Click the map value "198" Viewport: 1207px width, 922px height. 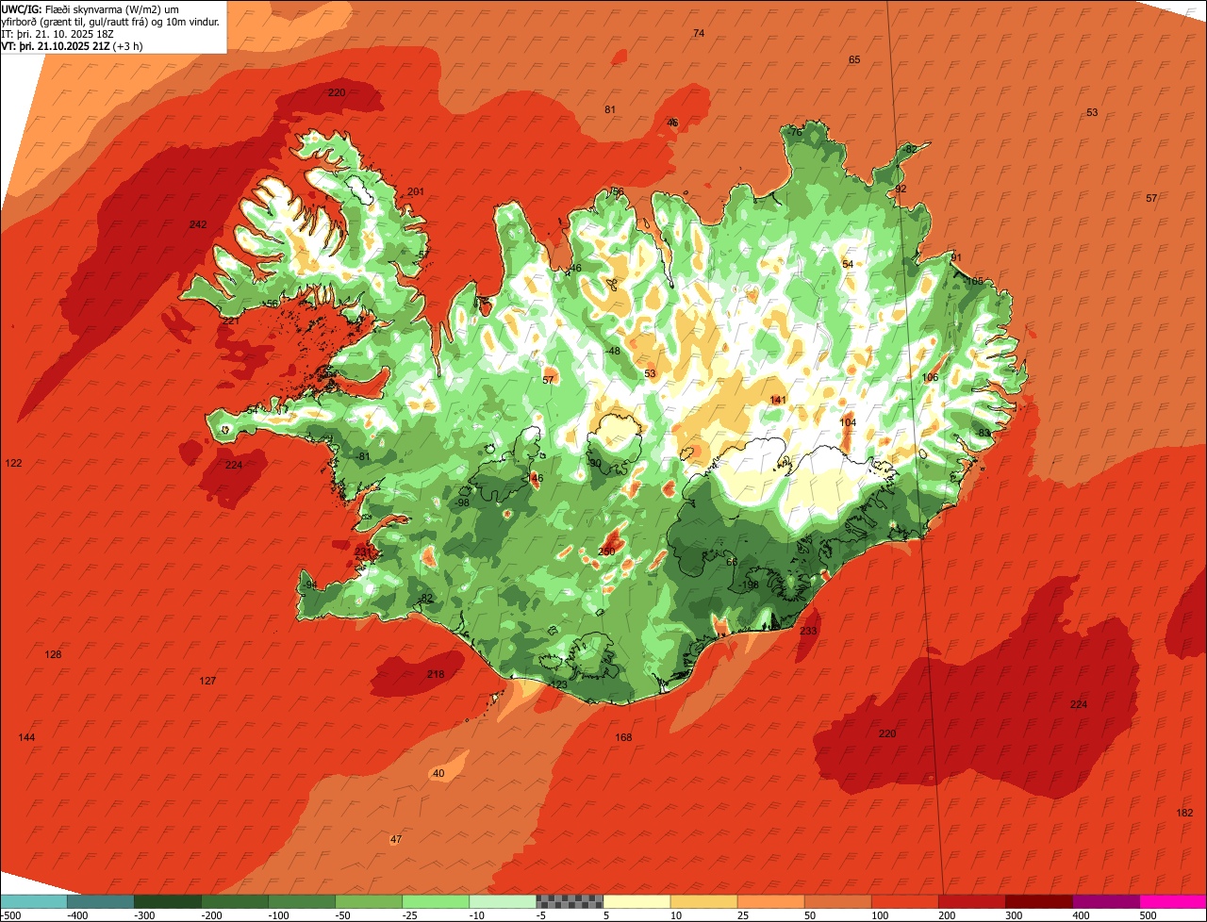point(751,584)
